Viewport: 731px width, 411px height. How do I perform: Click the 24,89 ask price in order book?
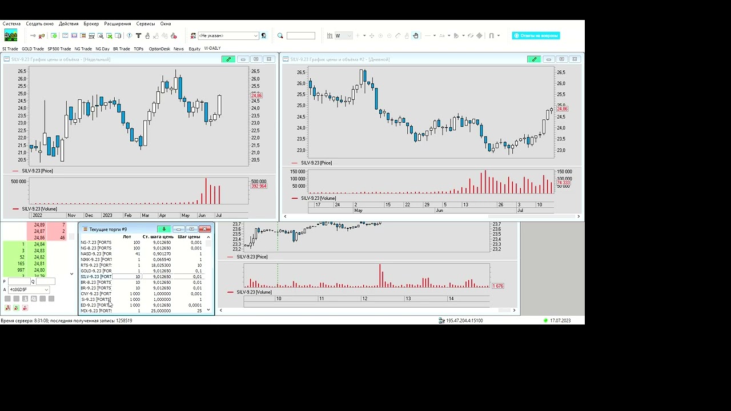[39, 225]
